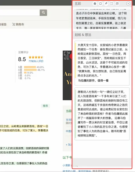
Task: Focus the Douban search input field
Action: (20, 13)
